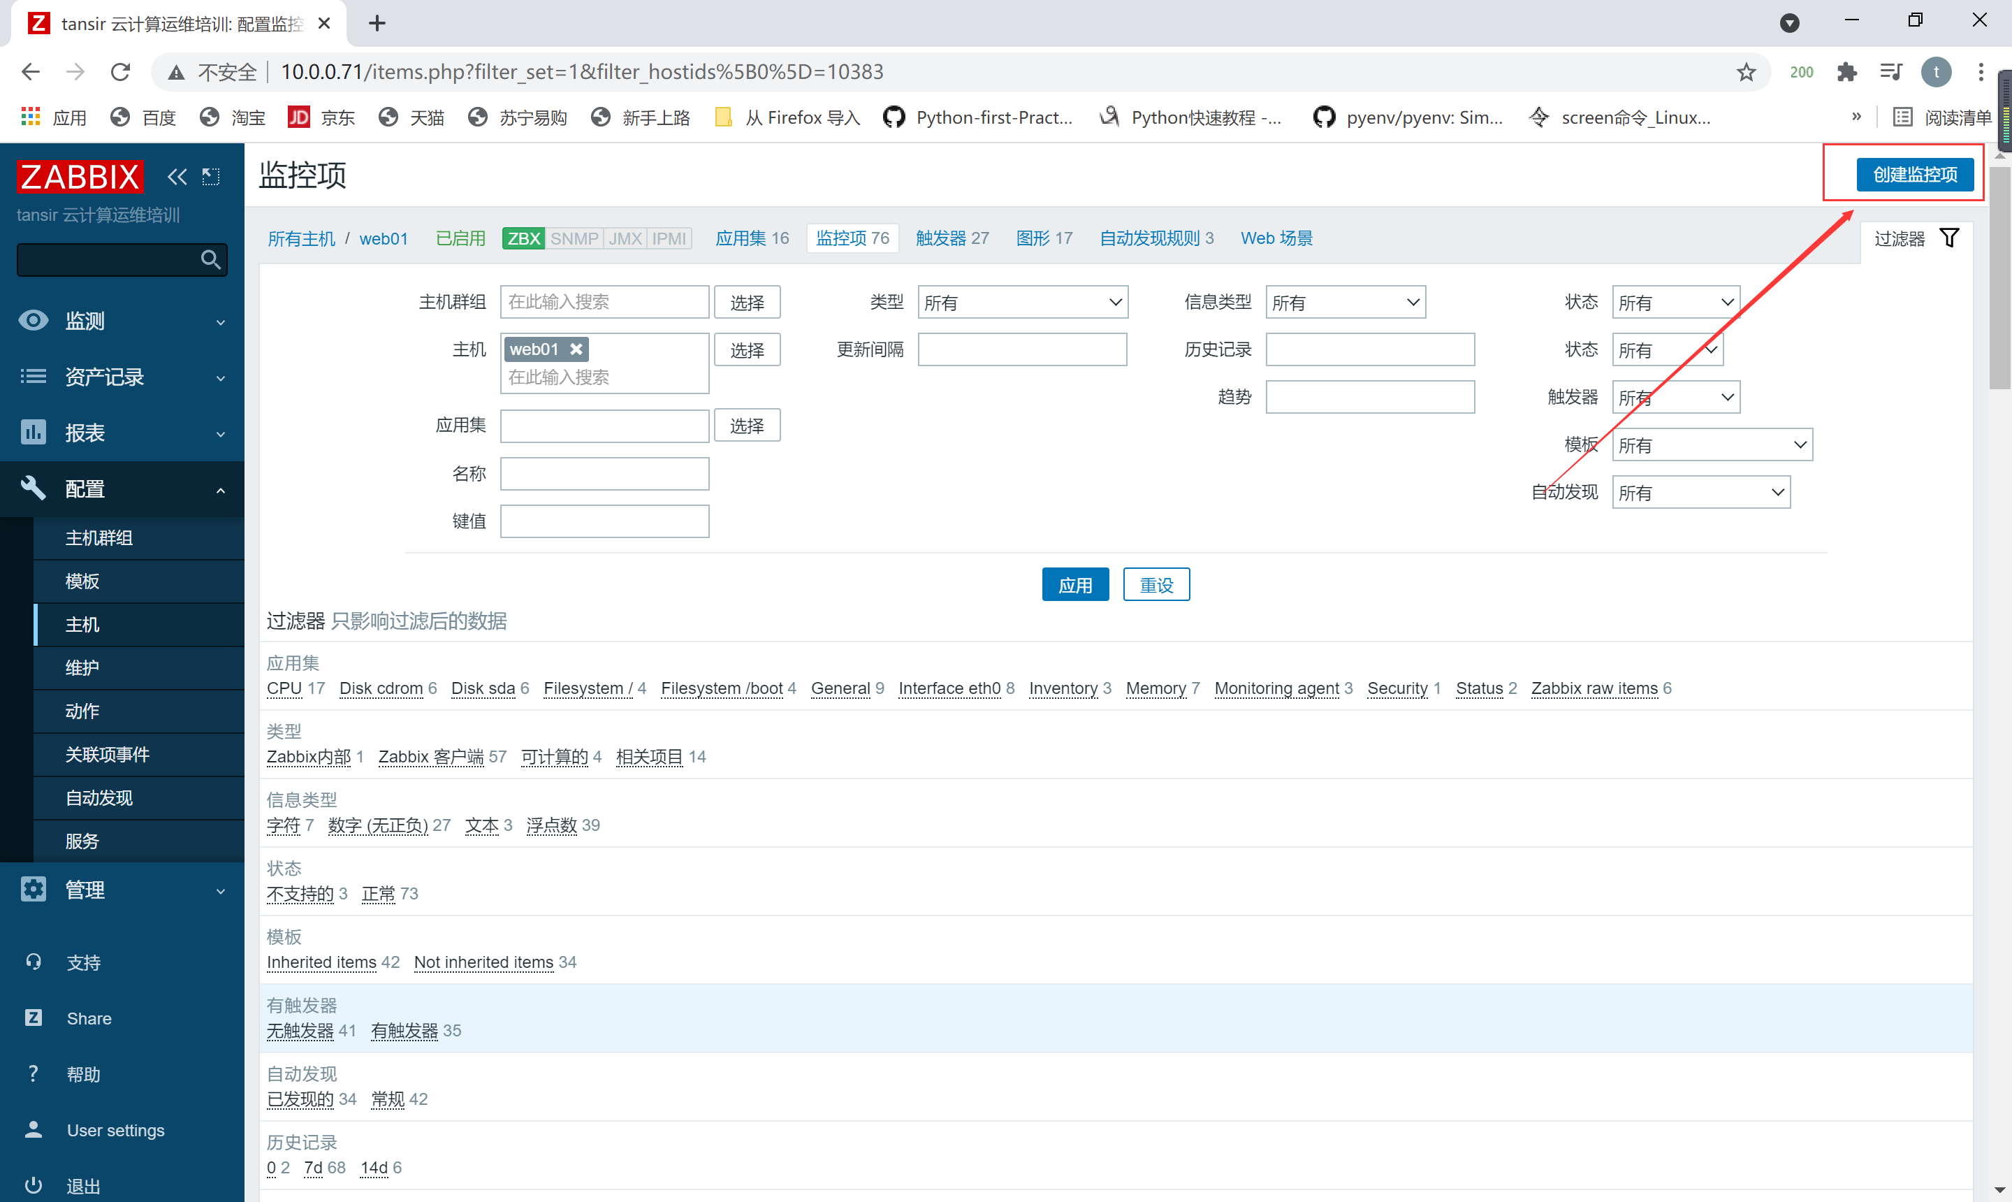Click the 退出 logout power icon
Image resolution: width=2012 pixels, height=1202 pixels.
click(34, 1186)
